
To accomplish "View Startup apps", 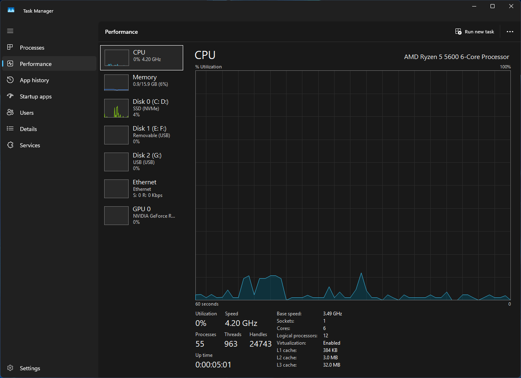I will (x=36, y=96).
